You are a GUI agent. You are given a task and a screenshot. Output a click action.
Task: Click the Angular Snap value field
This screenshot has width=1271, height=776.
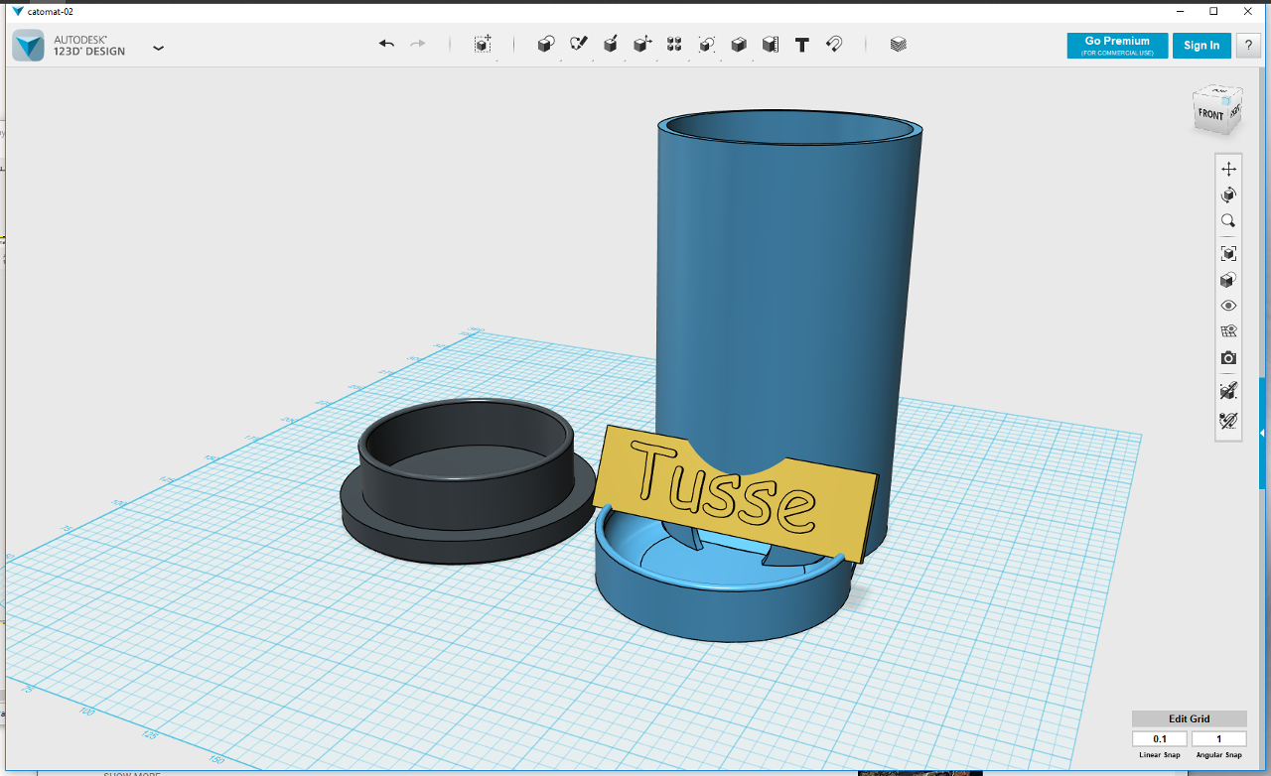pyautogui.click(x=1218, y=739)
